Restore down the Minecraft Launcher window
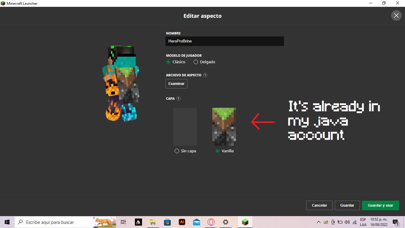405x228 pixels. coord(384,3)
